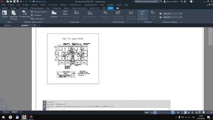The width and height of the screenshot is (213, 120).
Task: Expand the Видовые экраны листа panel arrow
Action: [x=48, y=22]
